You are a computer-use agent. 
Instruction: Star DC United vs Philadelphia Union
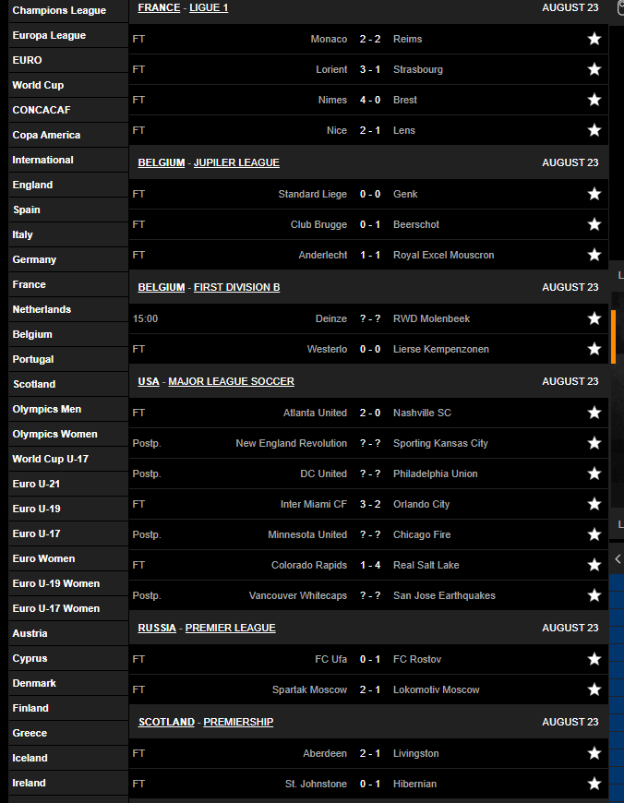tap(594, 473)
